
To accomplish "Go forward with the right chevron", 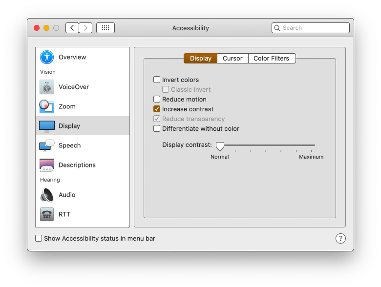I will (x=85, y=28).
